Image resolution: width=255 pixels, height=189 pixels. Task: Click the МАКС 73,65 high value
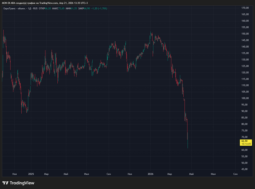coord(58,8)
